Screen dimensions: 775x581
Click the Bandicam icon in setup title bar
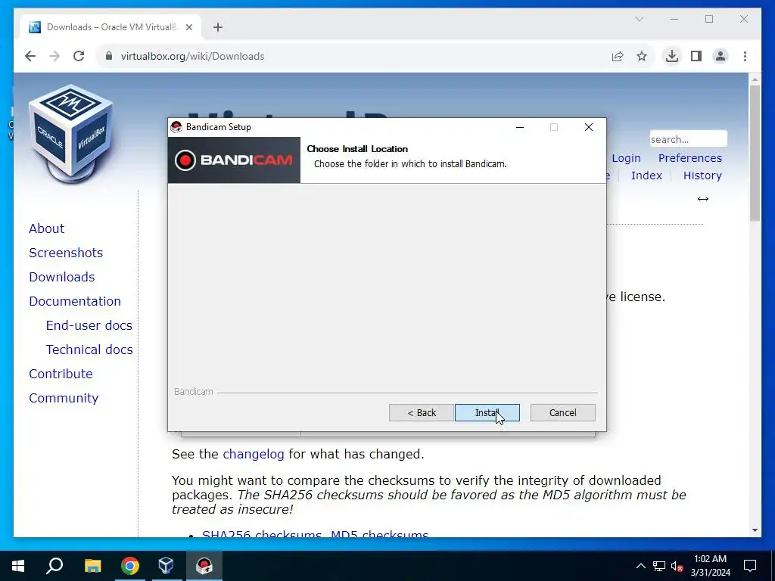(x=176, y=127)
